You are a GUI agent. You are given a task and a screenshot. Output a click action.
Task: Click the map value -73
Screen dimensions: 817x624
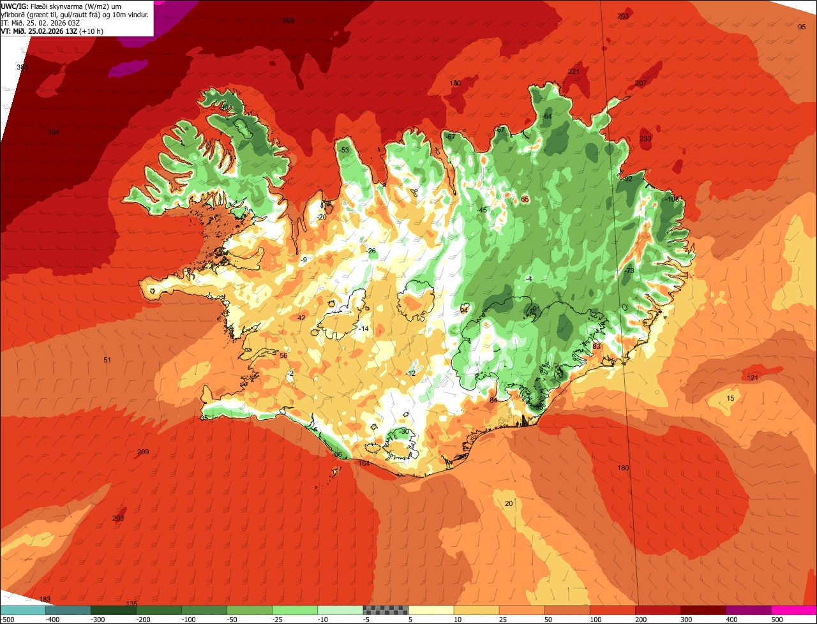pyautogui.click(x=629, y=271)
